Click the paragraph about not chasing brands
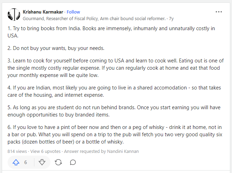Image resolution: width=232 pixels, height=173 pixels. coord(114,111)
